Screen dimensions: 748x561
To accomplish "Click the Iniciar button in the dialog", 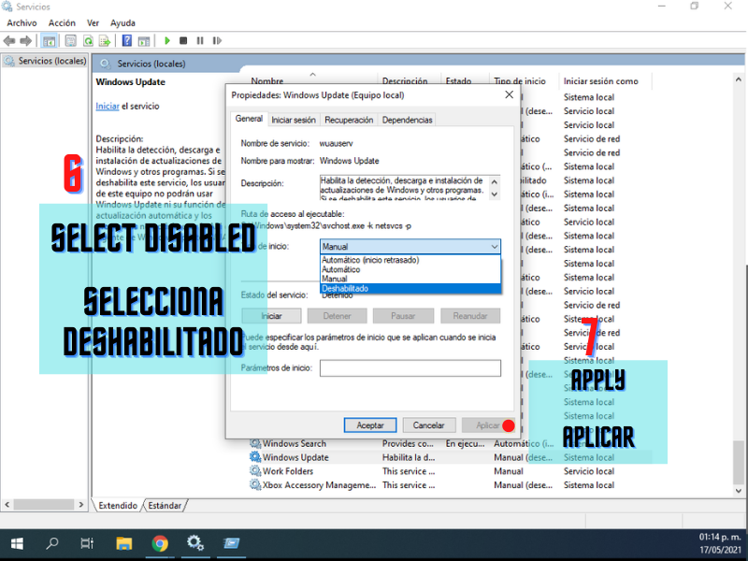I will (271, 316).
